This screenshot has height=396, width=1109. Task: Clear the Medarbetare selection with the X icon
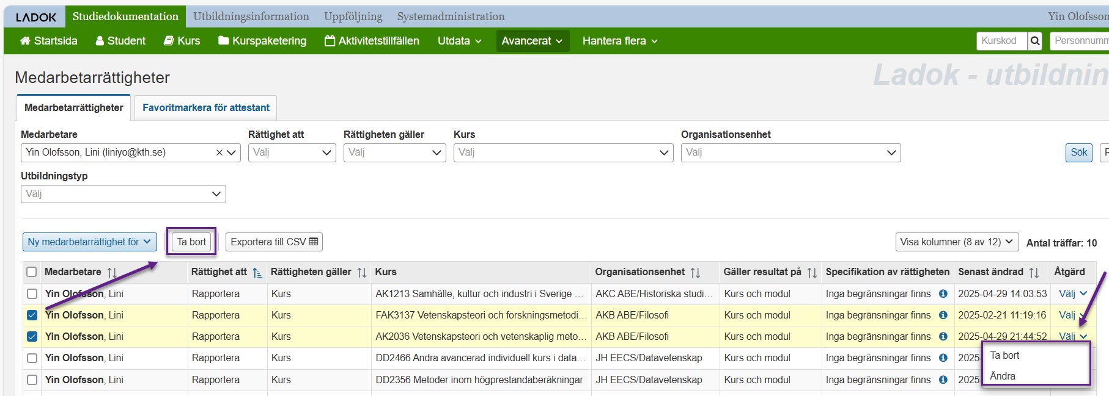coord(219,153)
